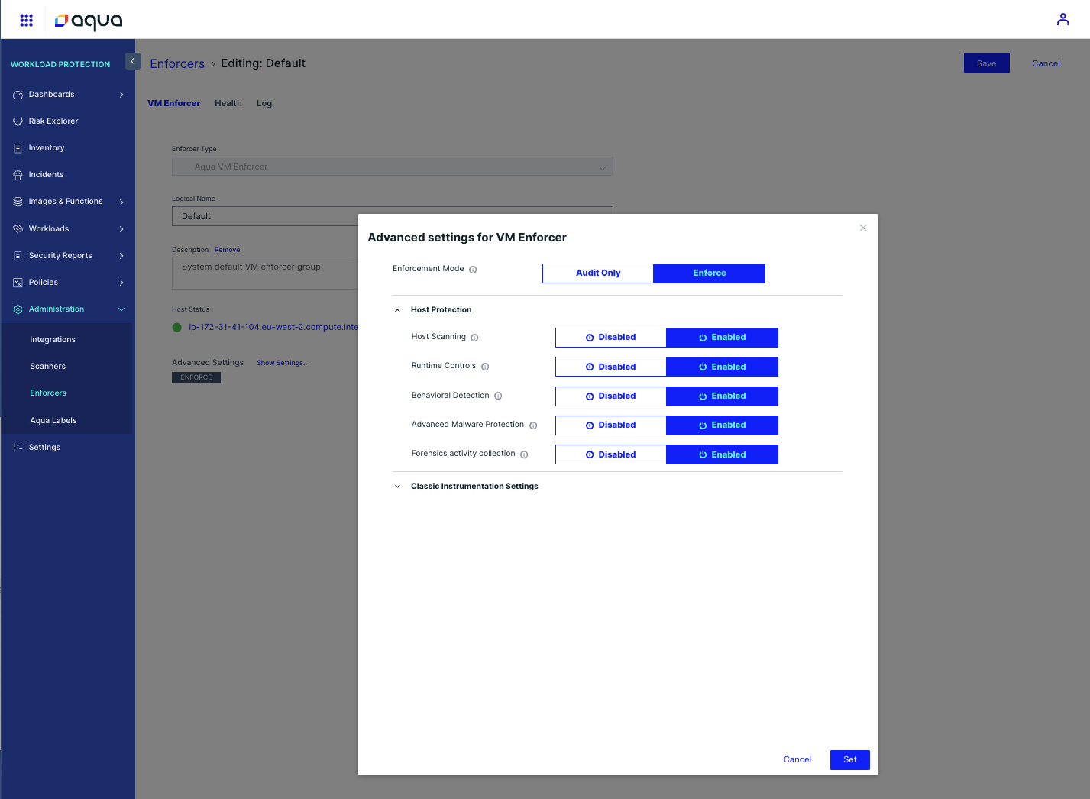Click the Enforcement Mode info icon

click(473, 270)
